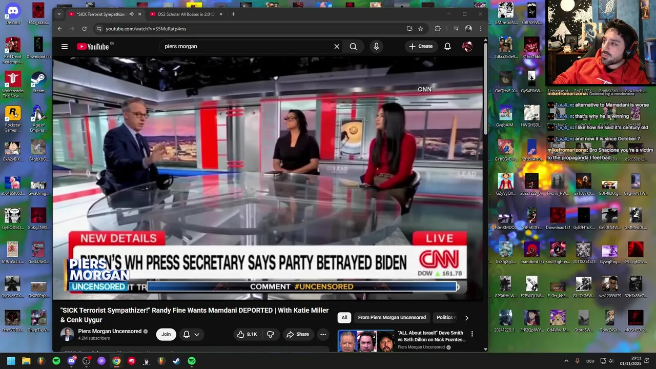Open the Chrome profile avatar

point(468,29)
